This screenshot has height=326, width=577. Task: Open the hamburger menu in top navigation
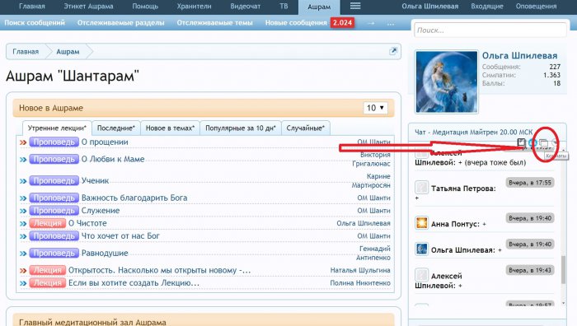click(355, 6)
